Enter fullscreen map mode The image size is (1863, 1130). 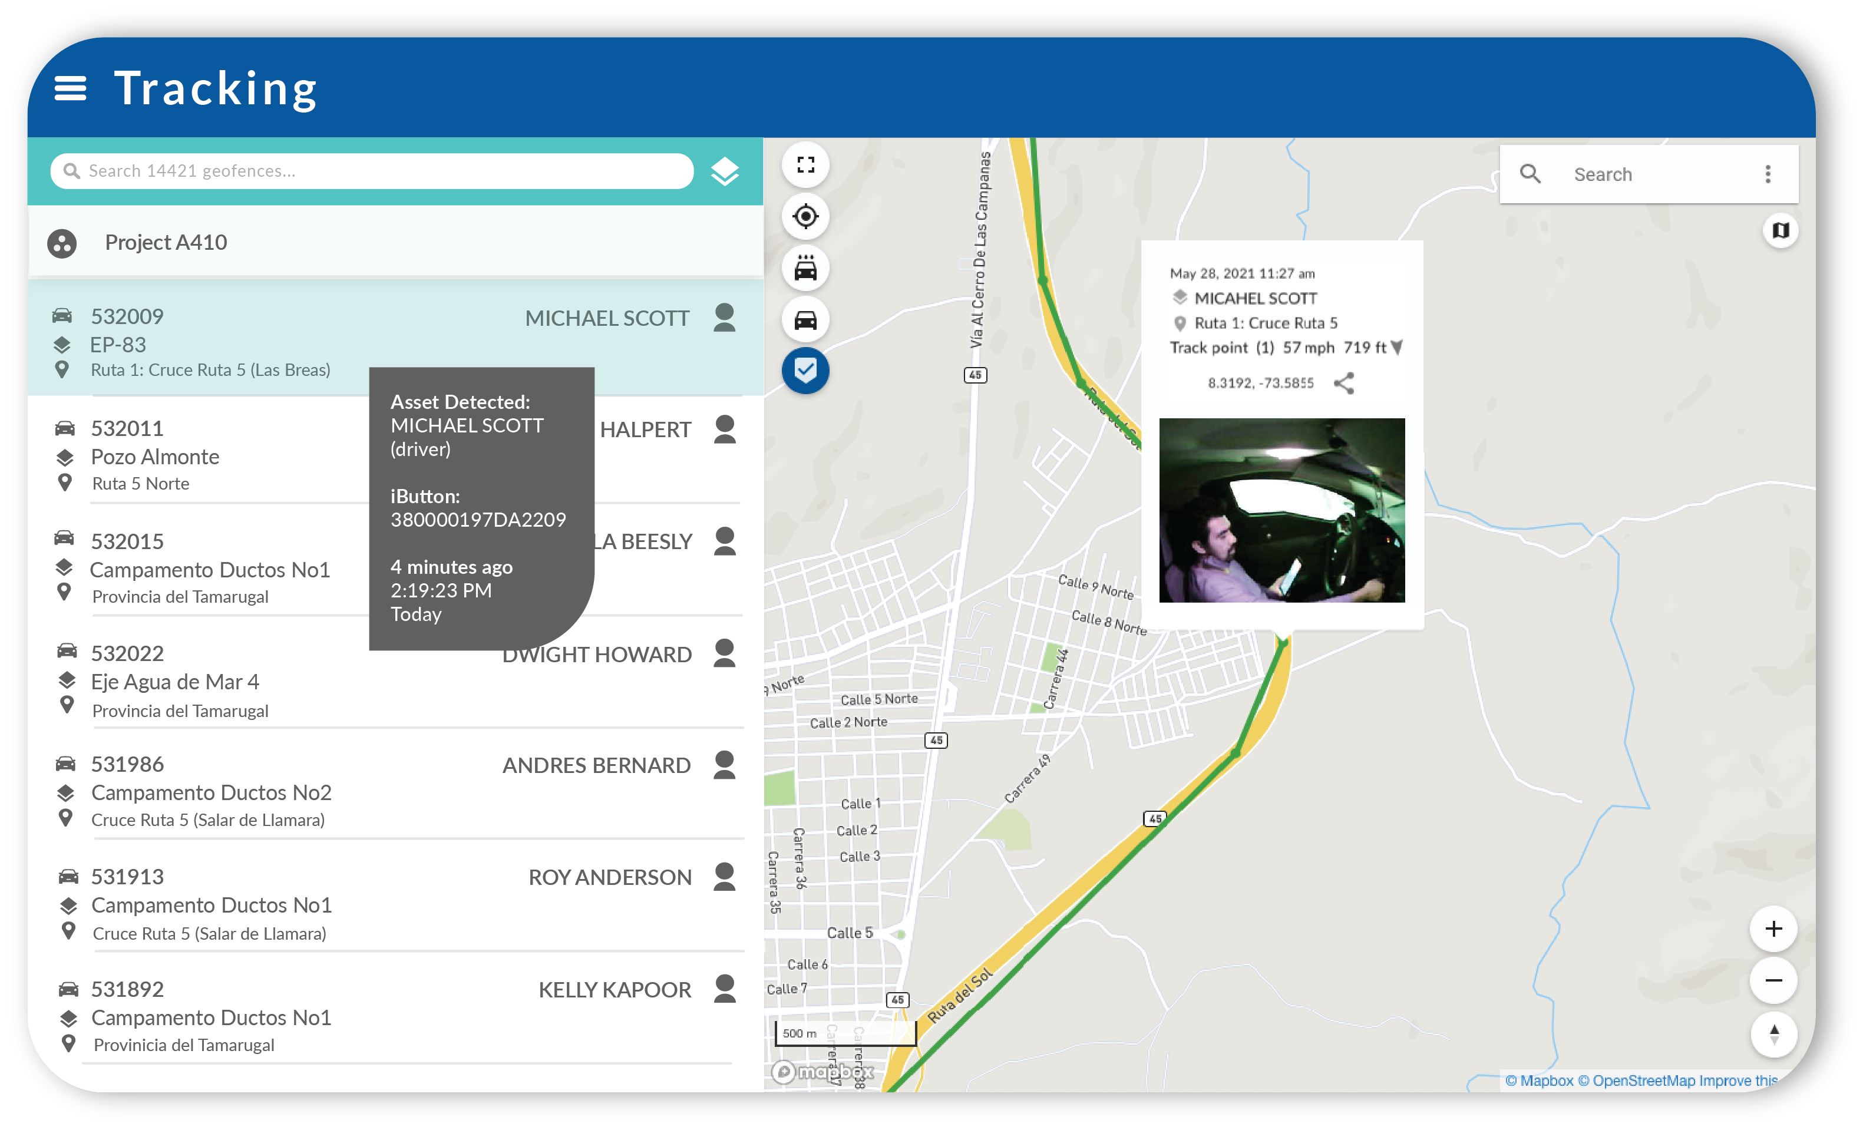click(x=805, y=165)
